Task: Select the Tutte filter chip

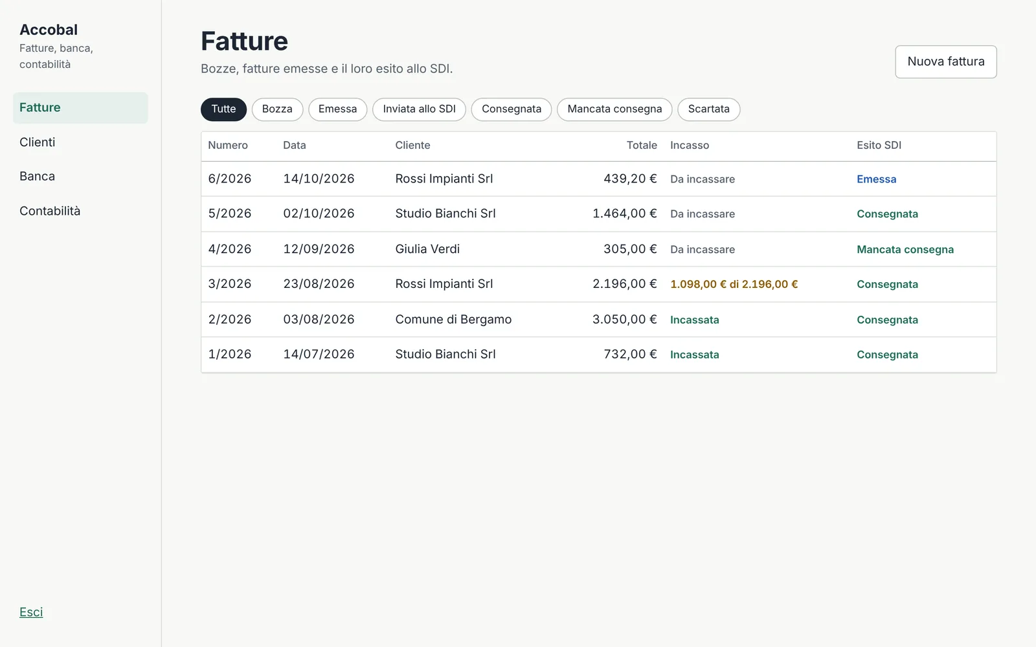Action: [223, 109]
